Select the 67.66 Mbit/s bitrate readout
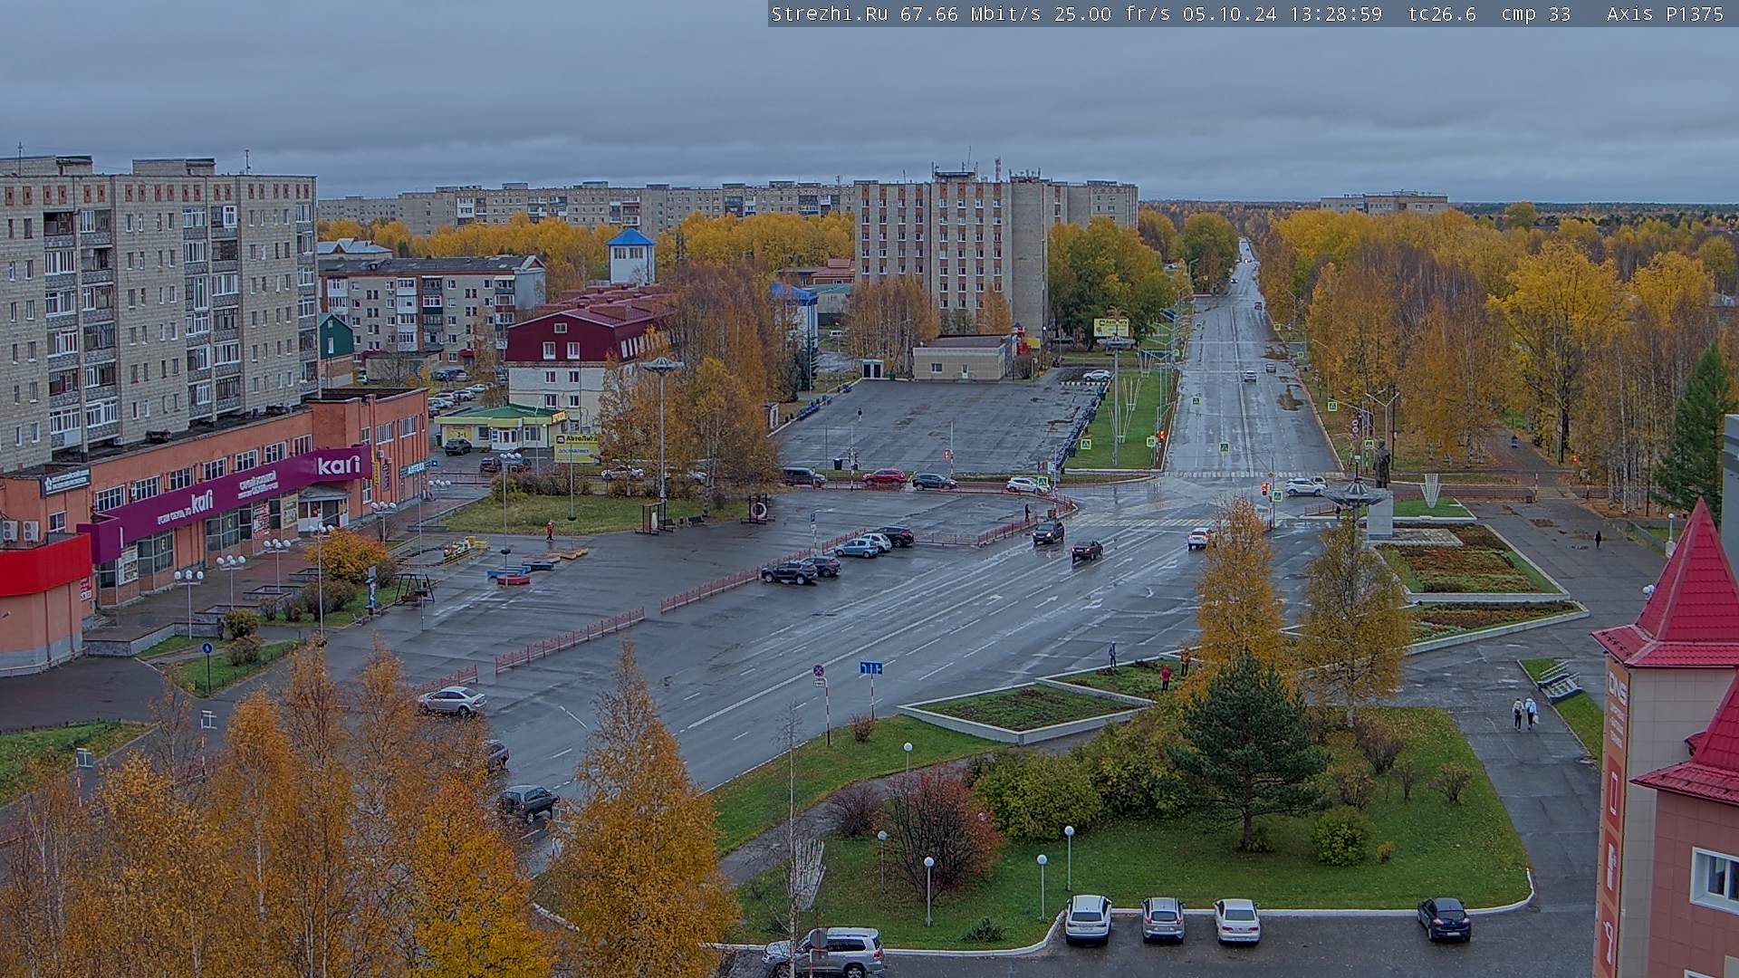The image size is (1739, 978). (x=970, y=14)
